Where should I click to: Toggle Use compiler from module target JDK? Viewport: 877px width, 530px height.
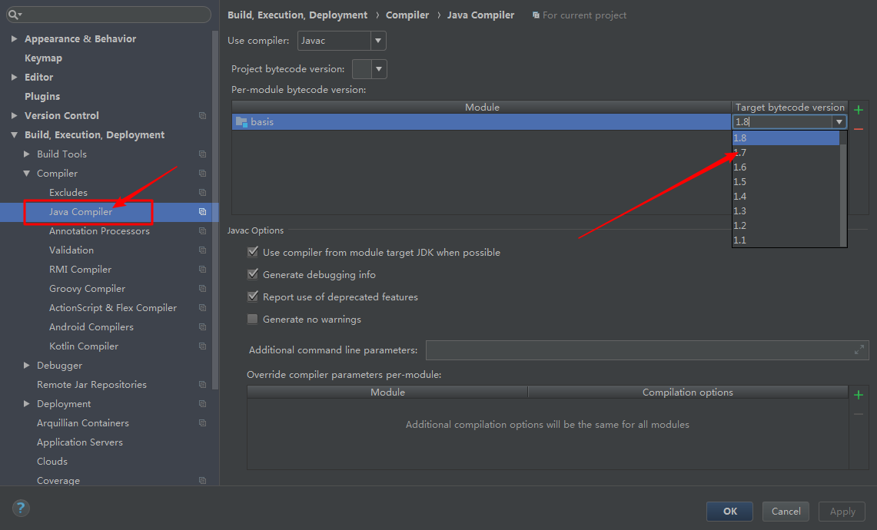click(253, 252)
